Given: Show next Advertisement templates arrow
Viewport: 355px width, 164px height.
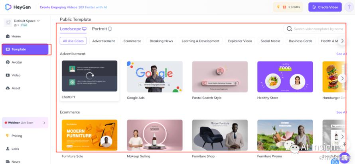Looking at the screenshot, I should [342, 78].
